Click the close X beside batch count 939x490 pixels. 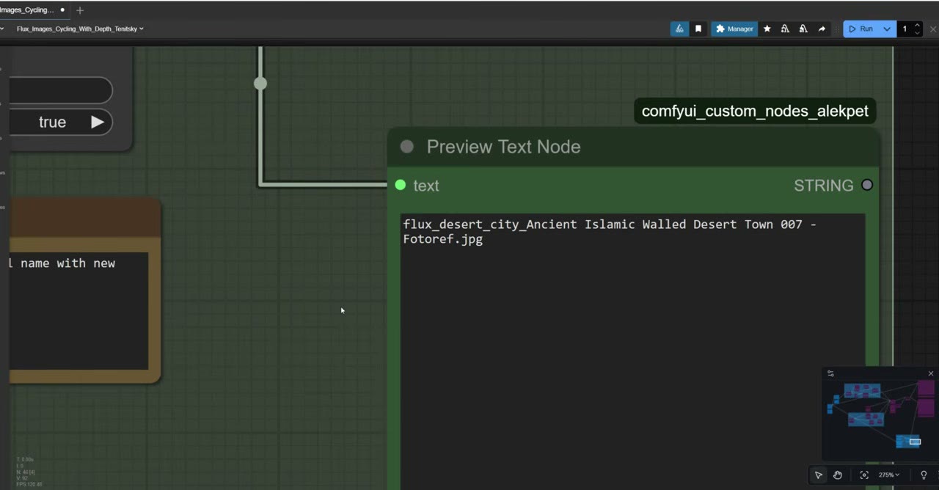click(933, 29)
